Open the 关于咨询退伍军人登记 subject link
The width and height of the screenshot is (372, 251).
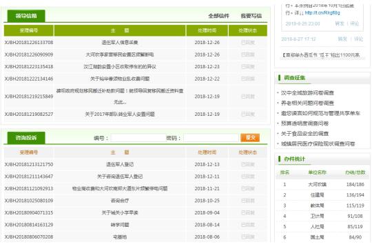[x=120, y=177]
